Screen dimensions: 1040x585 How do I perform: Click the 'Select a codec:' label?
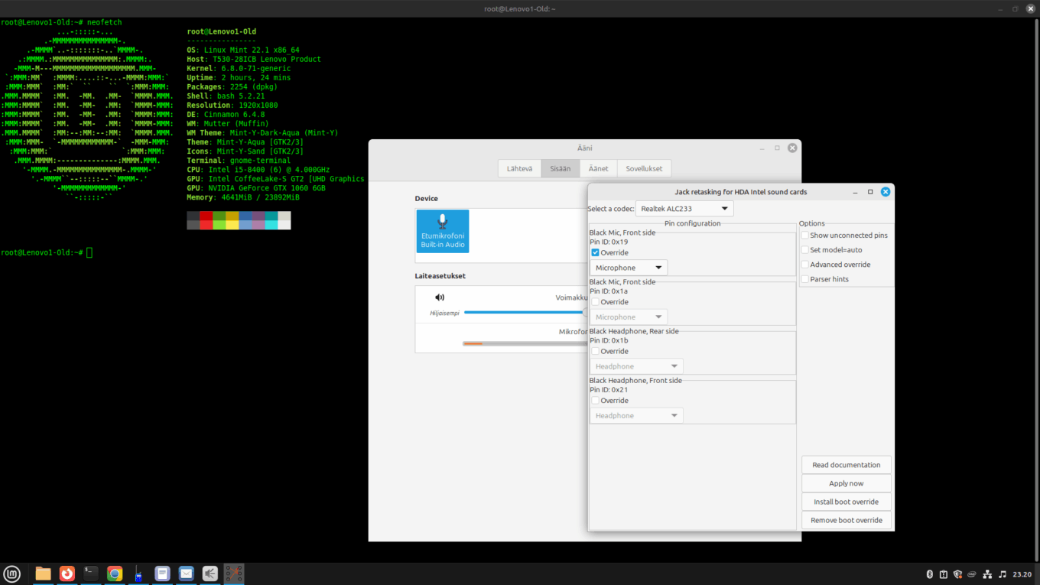pyautogui.click(x=611, y=209)
